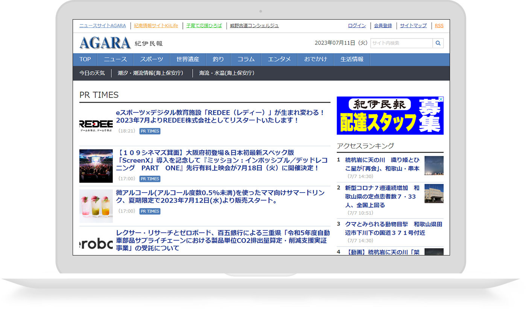Click the アクセスランキング heading

point(365,146)
